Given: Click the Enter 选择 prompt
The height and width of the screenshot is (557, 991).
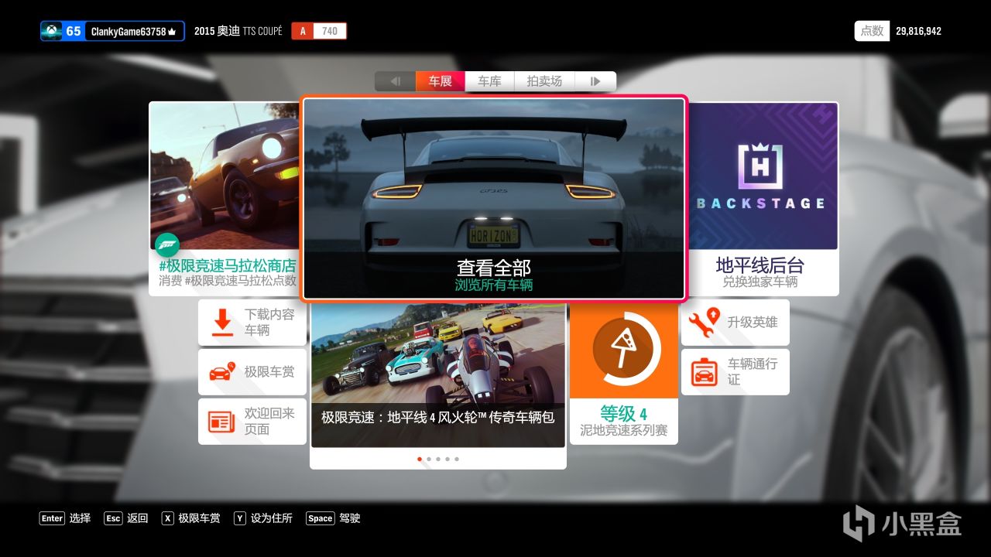Looking at the screenshot, I should tap(65, 518).
